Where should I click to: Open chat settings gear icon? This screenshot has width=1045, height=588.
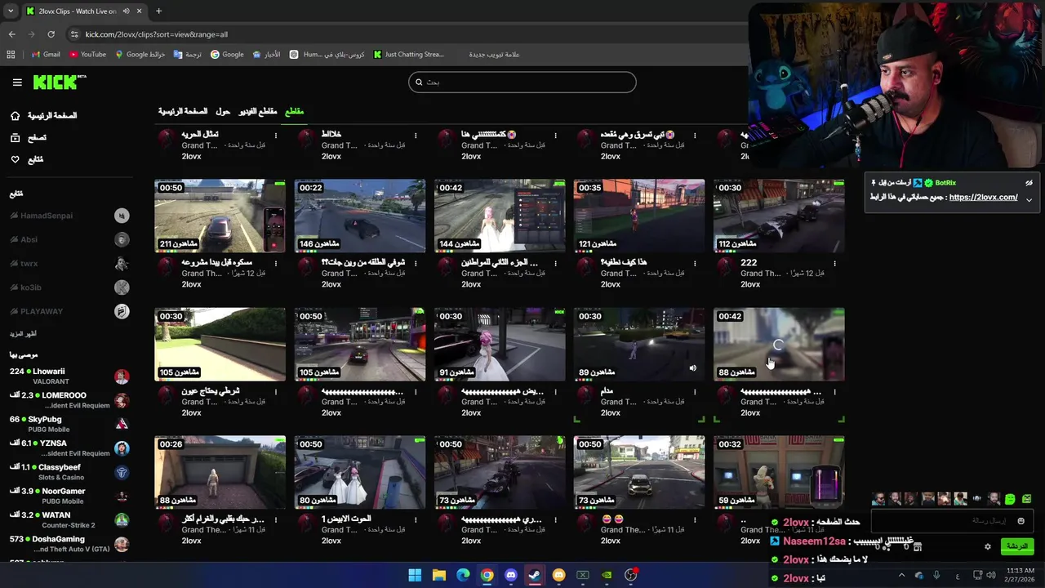[x=987, y=546]
